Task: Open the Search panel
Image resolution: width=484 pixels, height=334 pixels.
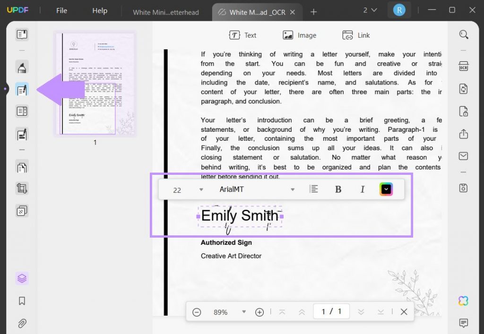Action: tap(463, 34)
